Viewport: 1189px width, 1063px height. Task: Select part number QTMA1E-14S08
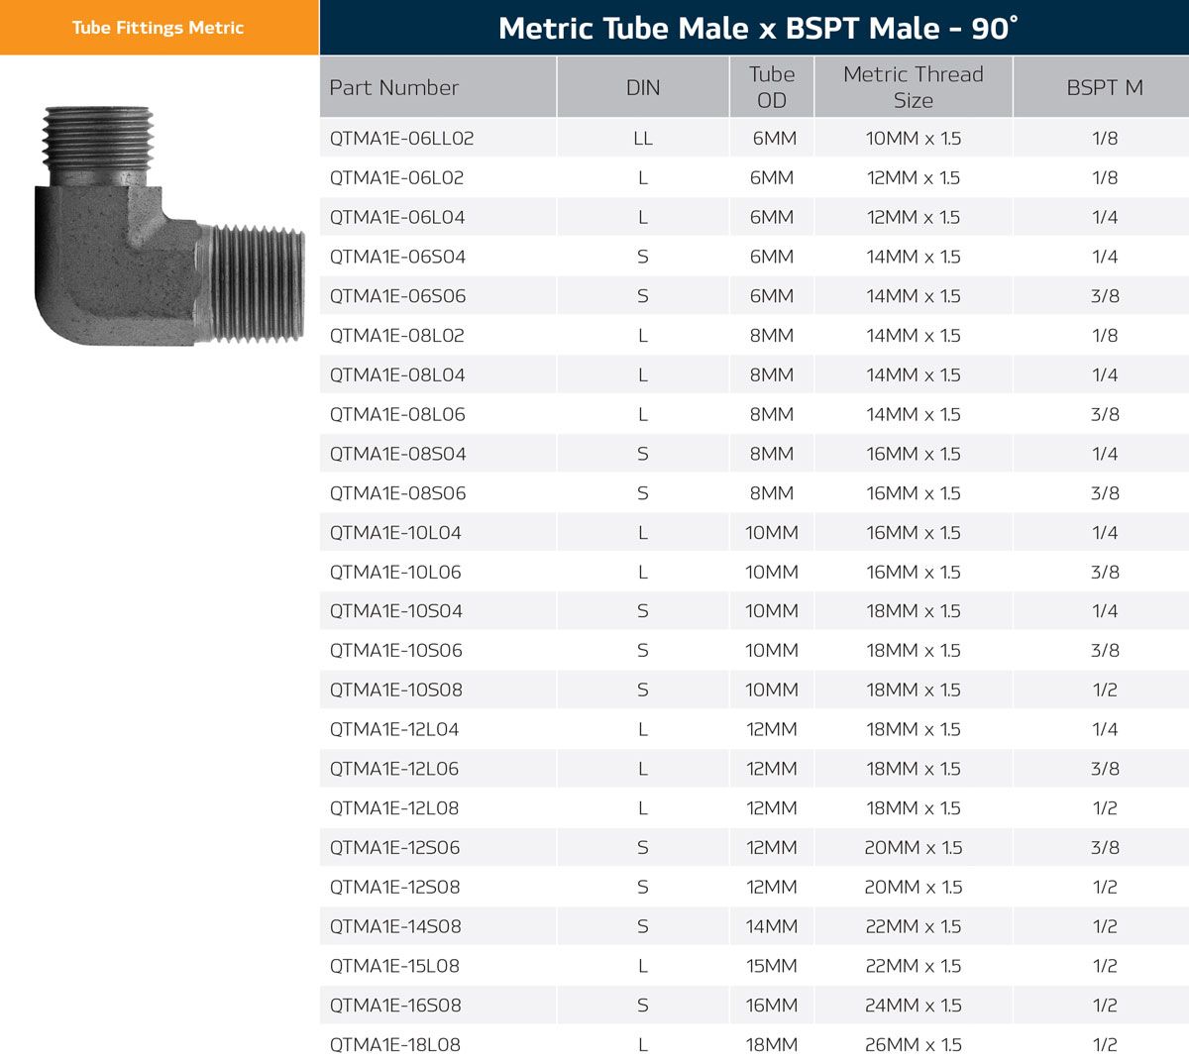395,926
